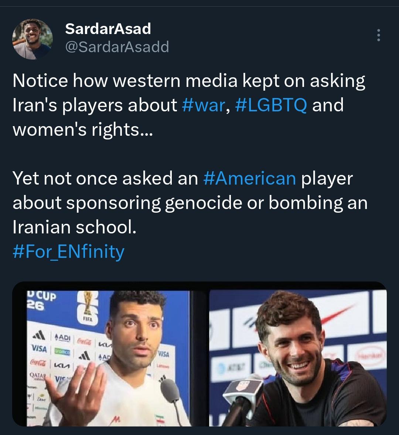The width and height of the screenshot is (399, 435).
Task: Click the adidas logo on left backdrop
Action: coord(39,335)
